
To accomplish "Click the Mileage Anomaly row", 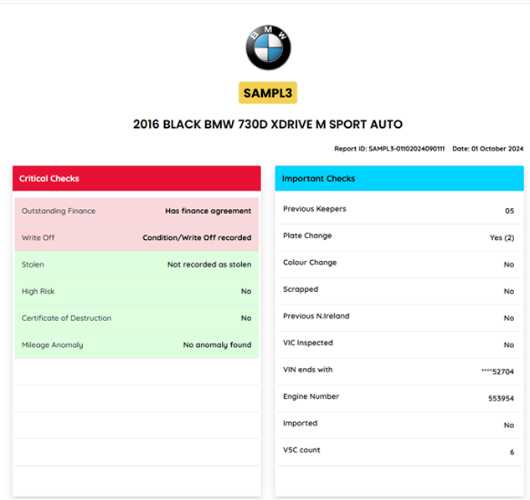I will [136, 345].
